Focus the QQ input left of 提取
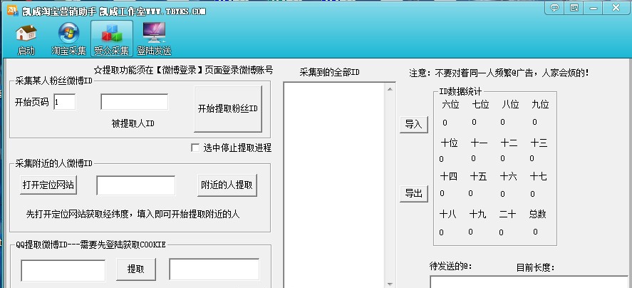Screen dimensions: 632x288 click(x=63, y=270)
